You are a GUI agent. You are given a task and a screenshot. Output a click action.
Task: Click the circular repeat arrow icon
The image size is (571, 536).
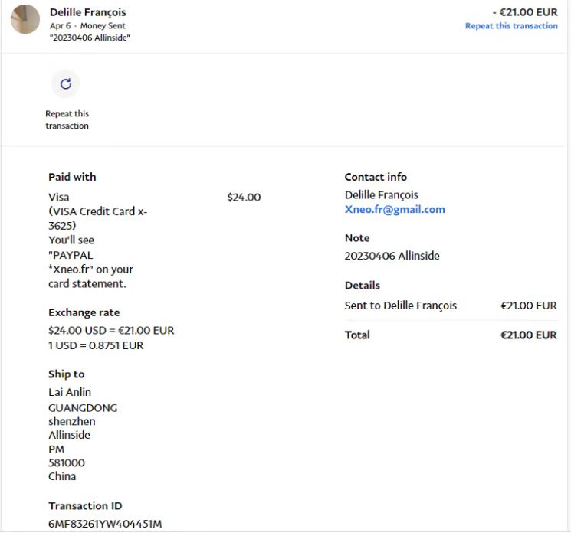[x=65, y=84]
